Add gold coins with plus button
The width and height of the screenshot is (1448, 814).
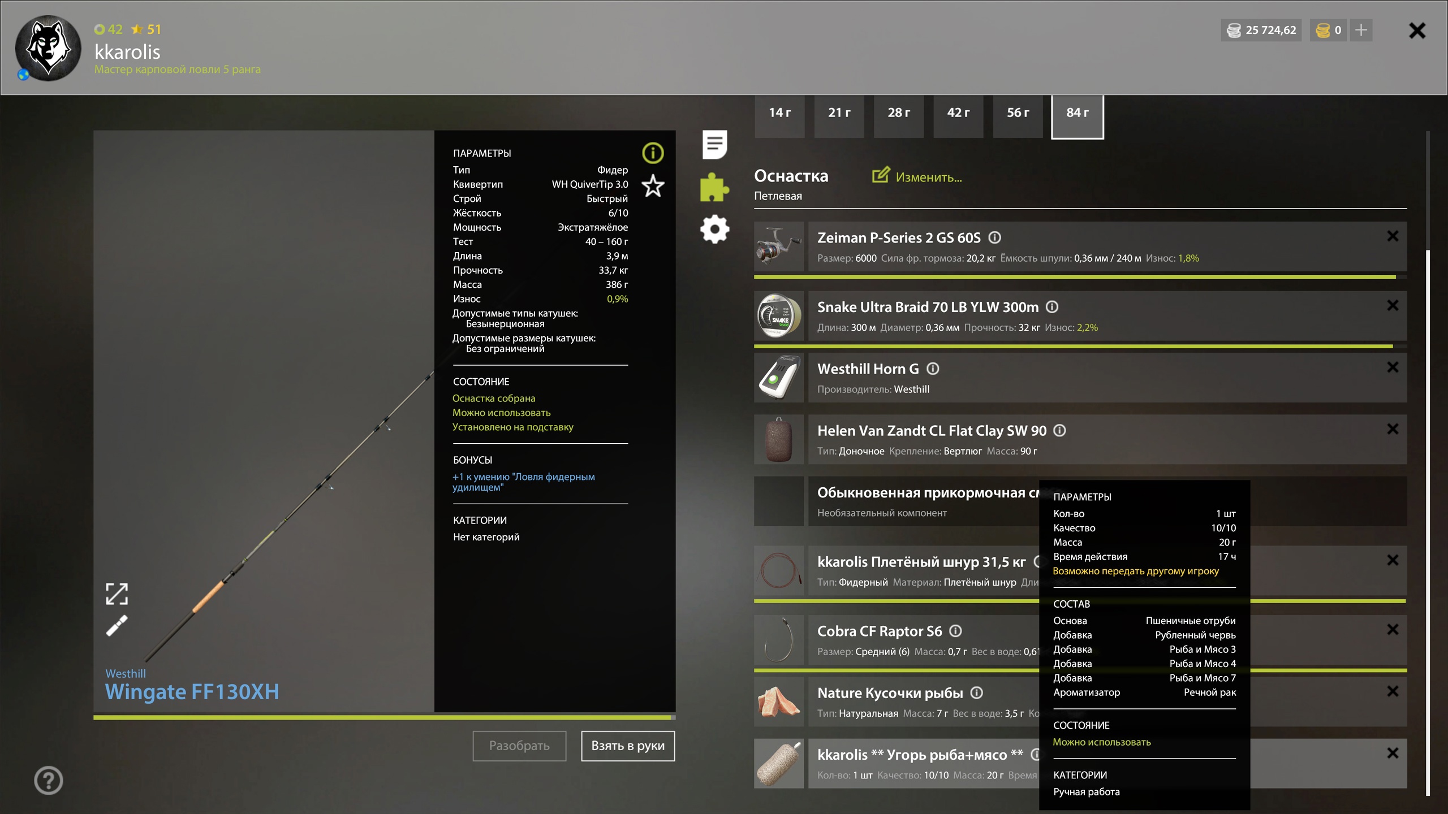[1361, 30]
